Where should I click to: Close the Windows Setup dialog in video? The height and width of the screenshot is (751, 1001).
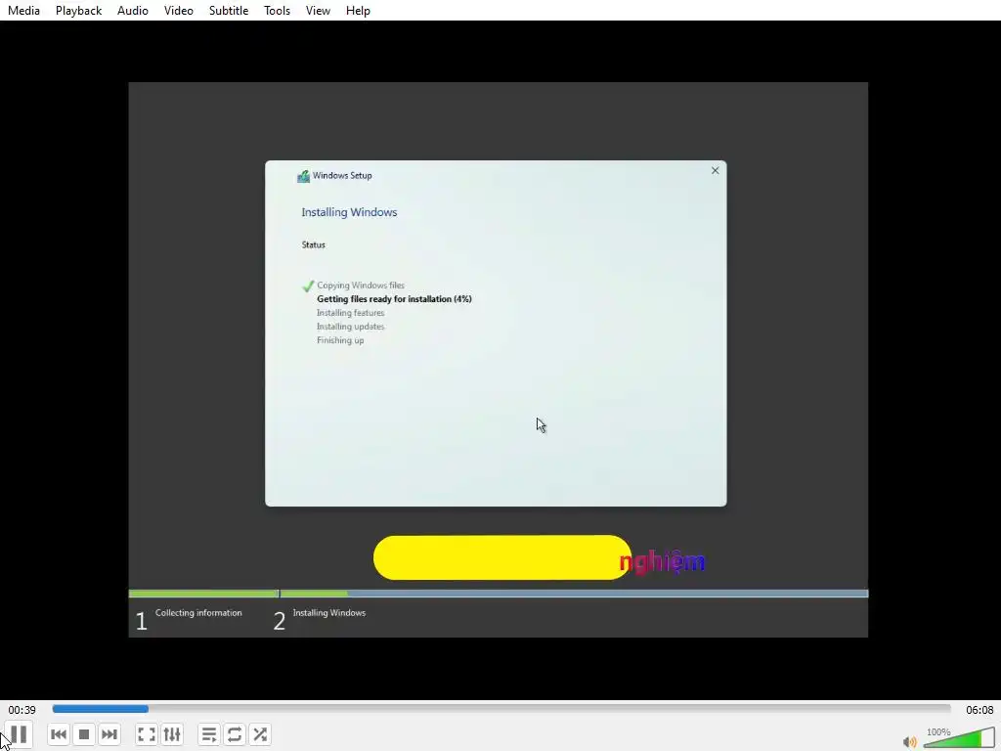(715, 170)
